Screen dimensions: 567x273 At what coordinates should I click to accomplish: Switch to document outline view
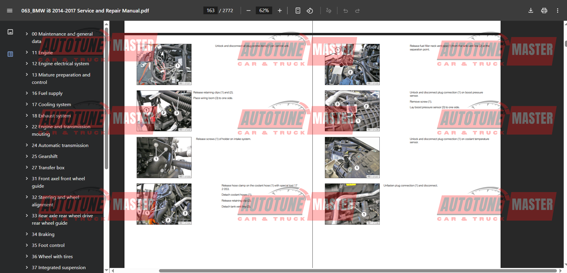tap(10, 54)
